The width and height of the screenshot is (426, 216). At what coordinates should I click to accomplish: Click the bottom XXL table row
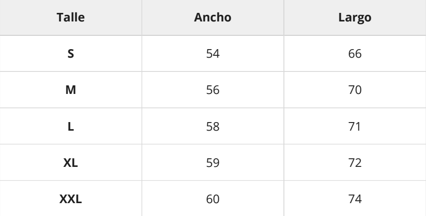[143, 199]
